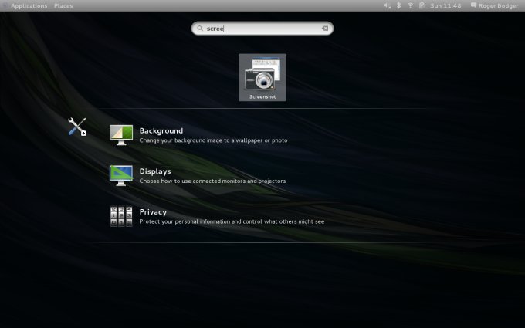Click 'Change your background image to a wallpaper or photo'

tap(213, 140)
